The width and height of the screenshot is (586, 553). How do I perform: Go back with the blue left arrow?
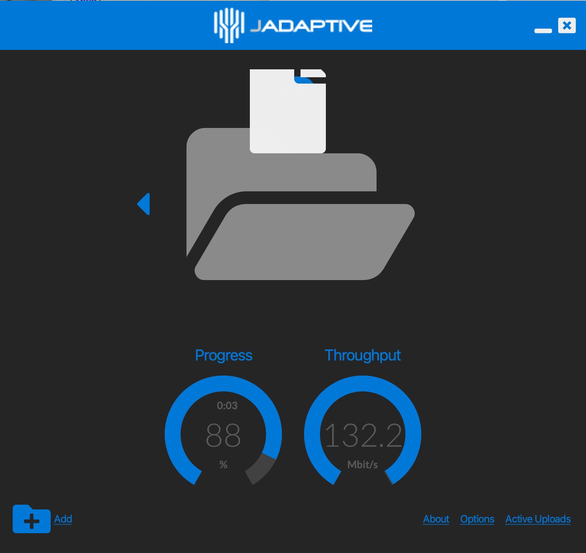point(144,204)
